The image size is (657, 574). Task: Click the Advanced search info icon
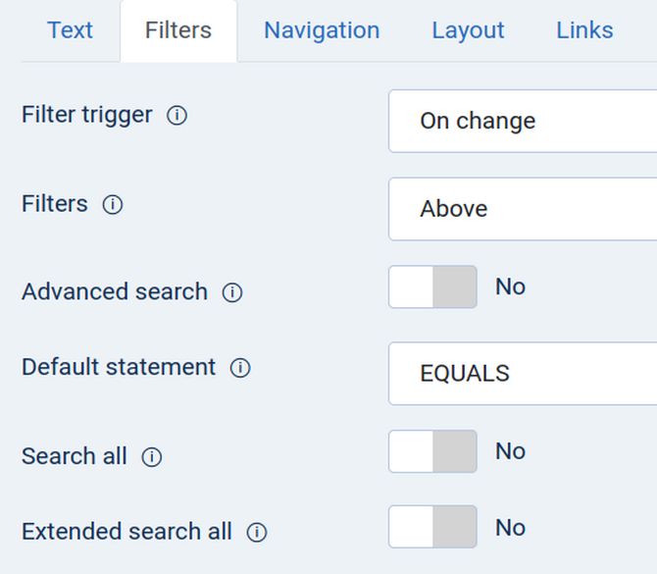[x=232, y=292]
